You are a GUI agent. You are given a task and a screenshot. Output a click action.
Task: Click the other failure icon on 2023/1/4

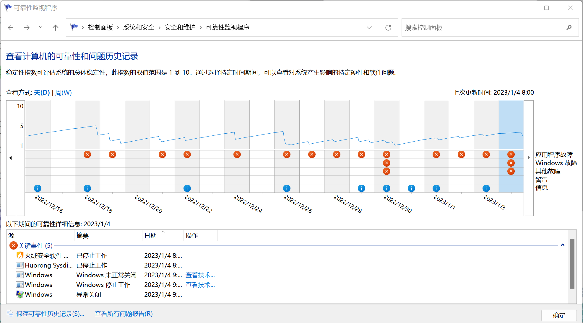[x=511, y=171]
